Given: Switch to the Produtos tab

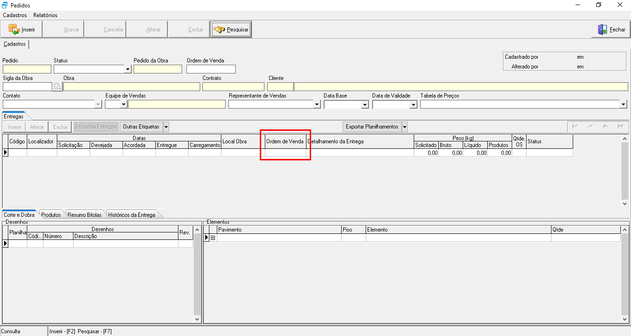Looking at the screenshot, I should (51, 215).
